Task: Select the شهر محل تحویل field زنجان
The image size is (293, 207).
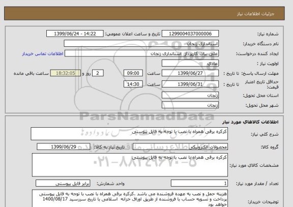Action: tap(190, 105)
